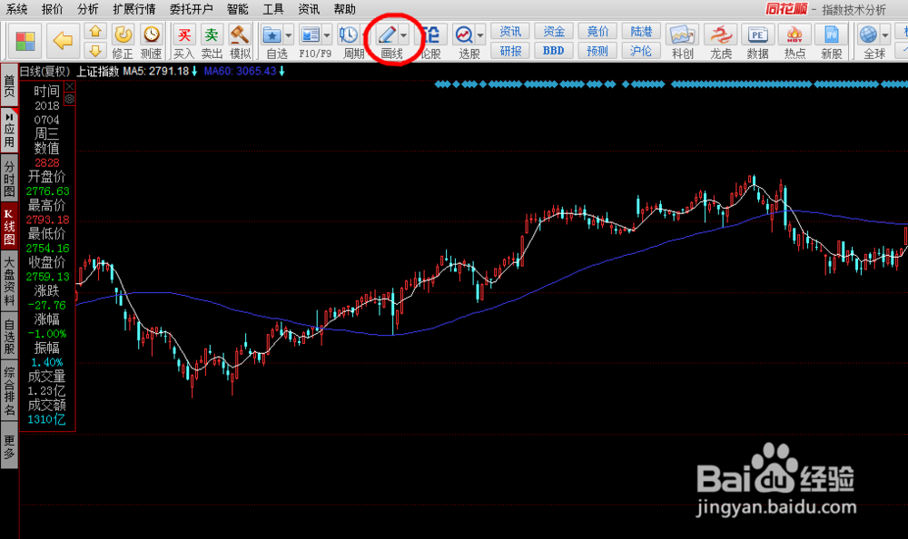Switch to the 大盘资料 side tab

[x=9, y=281]
